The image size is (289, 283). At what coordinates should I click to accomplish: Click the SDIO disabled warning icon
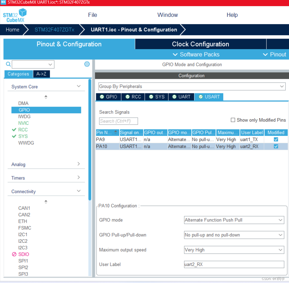(x=14, y=254)
